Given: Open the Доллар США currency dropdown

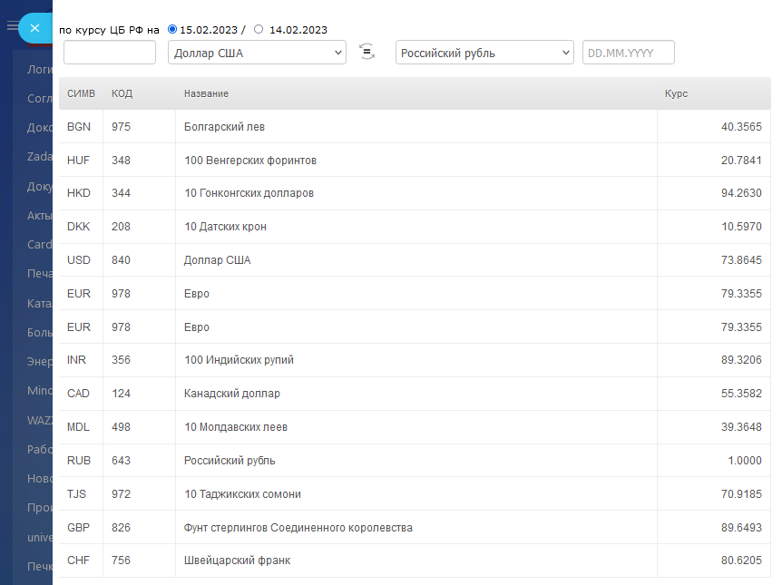Looking at the screenshot, I should (x=257, y=53).
